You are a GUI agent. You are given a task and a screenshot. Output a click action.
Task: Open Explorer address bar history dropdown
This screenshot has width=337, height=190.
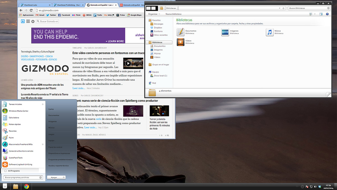coord(280,8)
